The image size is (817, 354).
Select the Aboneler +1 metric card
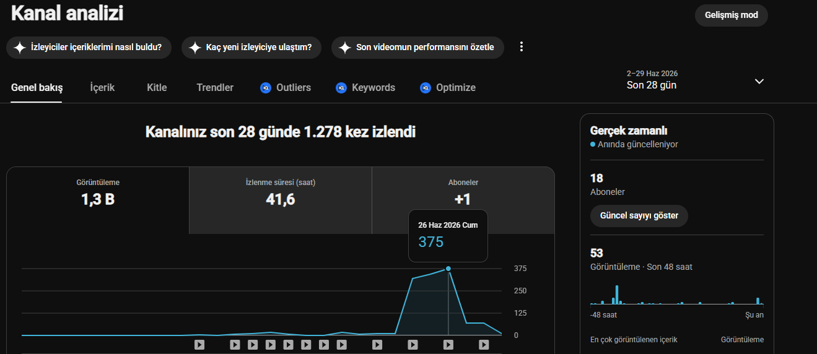463,200
